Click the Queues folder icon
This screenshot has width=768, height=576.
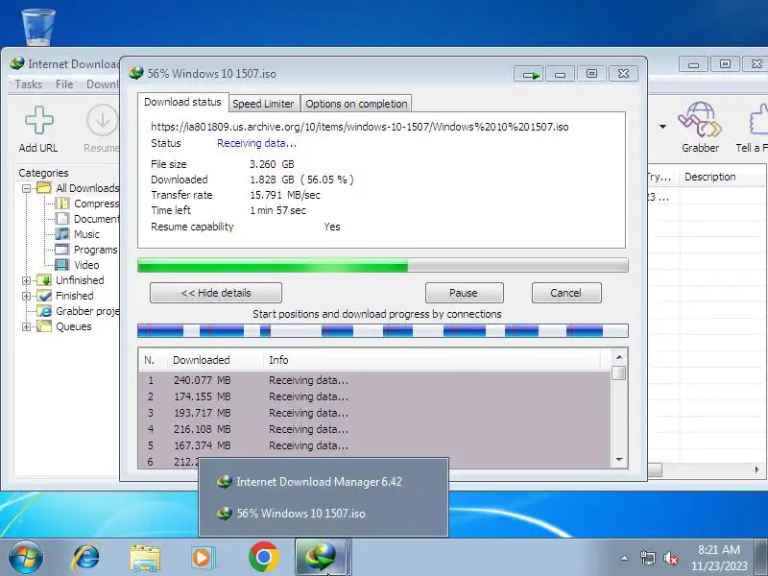click(44, 326)
